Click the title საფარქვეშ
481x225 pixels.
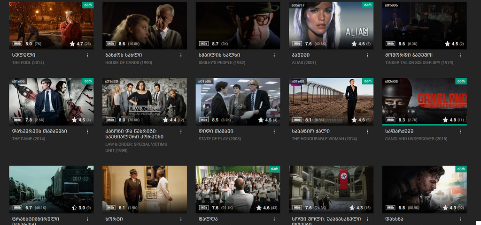[x=399, y=131]
